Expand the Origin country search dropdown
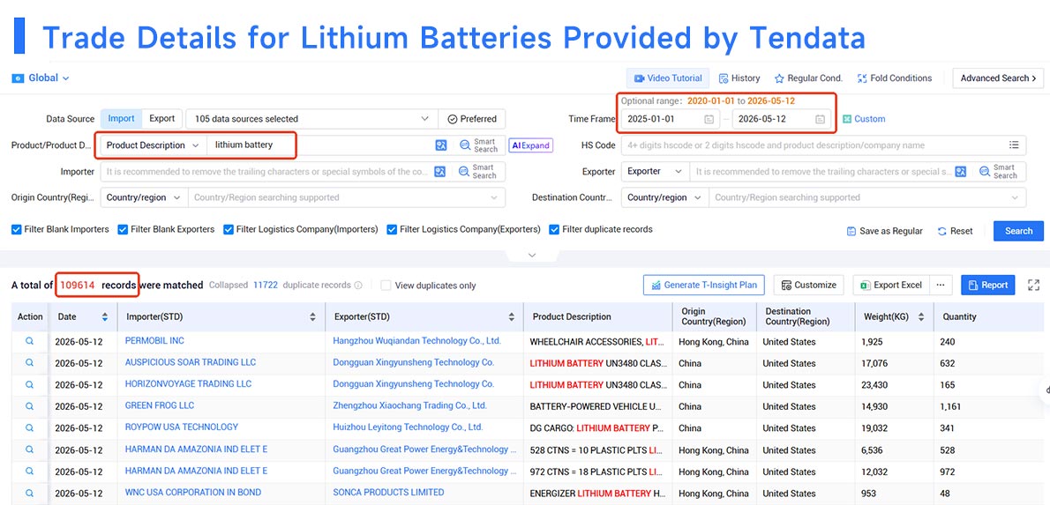Viewport: 1050px width, 505px height. [x=346, y=198]
